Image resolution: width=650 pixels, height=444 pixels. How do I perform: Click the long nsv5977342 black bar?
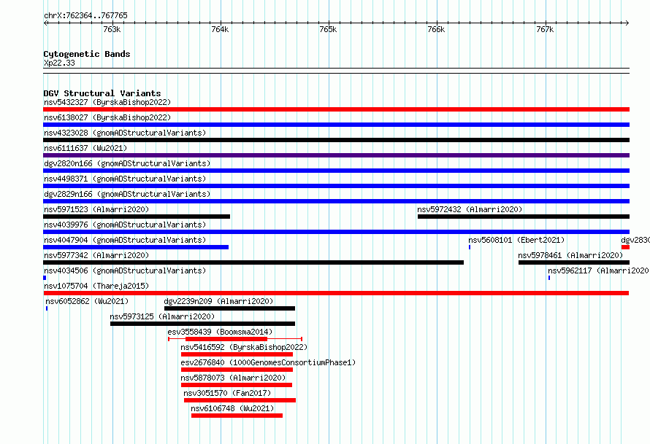click(253, 262)
